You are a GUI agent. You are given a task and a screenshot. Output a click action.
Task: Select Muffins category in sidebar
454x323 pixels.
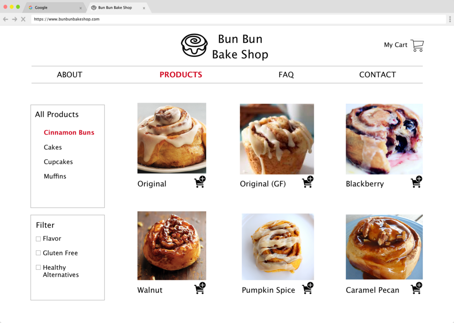55,176
